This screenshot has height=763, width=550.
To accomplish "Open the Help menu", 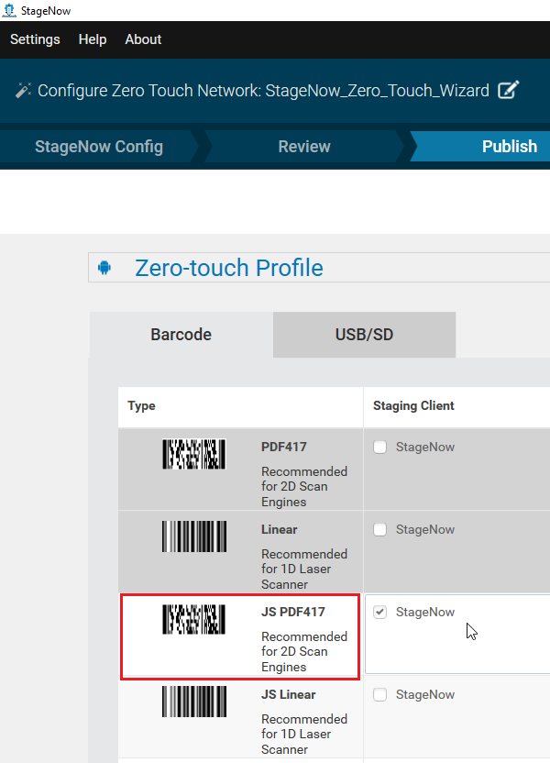I will click(x=93, y=39).
